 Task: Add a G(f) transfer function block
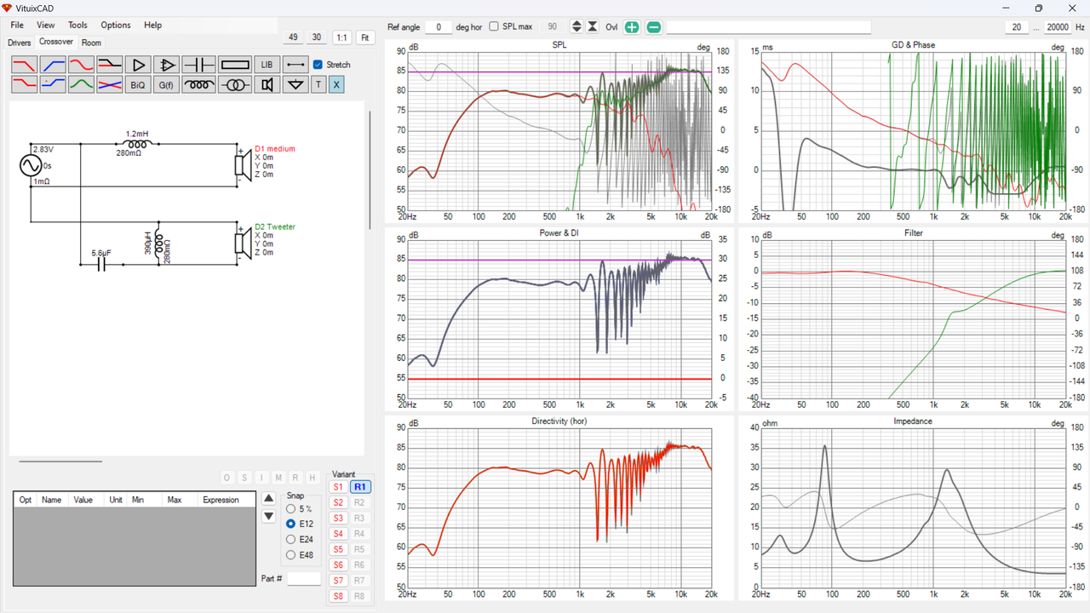167,84
